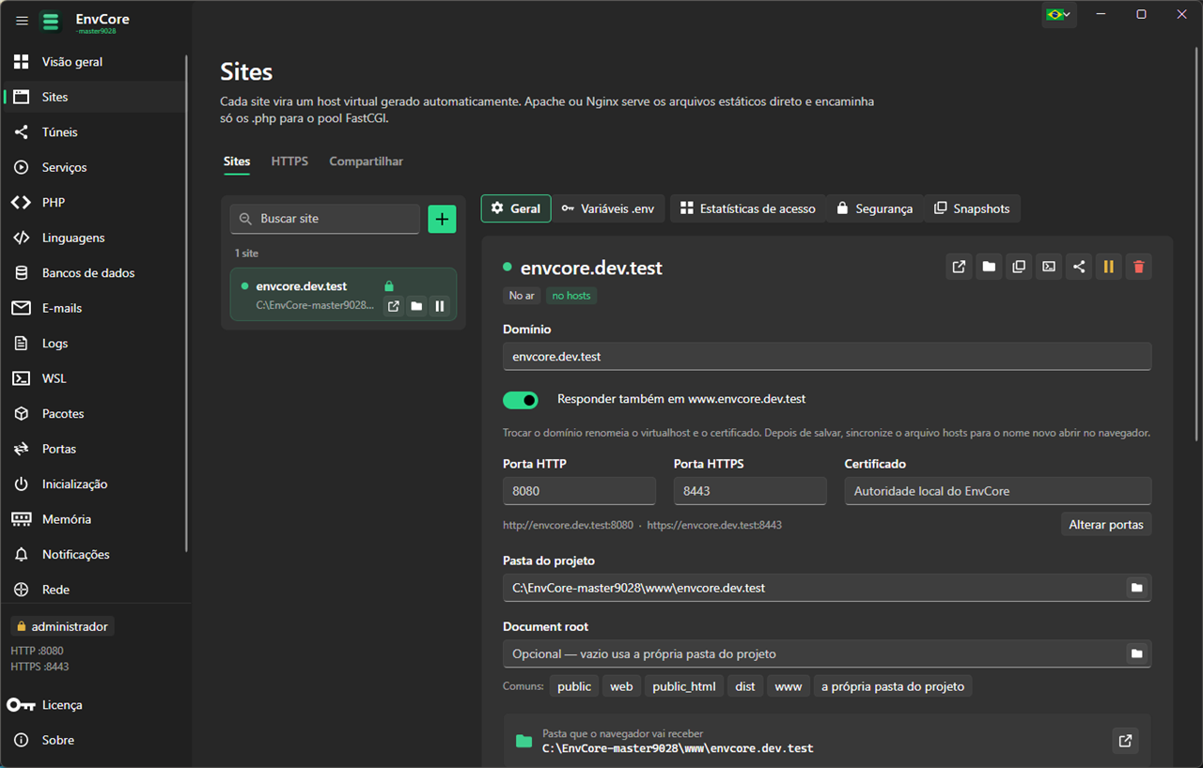This screenshot has width=1203, height=768.
Task: Browse for the Pasta do projeto folder
Action: click(x=1137, y=588)
